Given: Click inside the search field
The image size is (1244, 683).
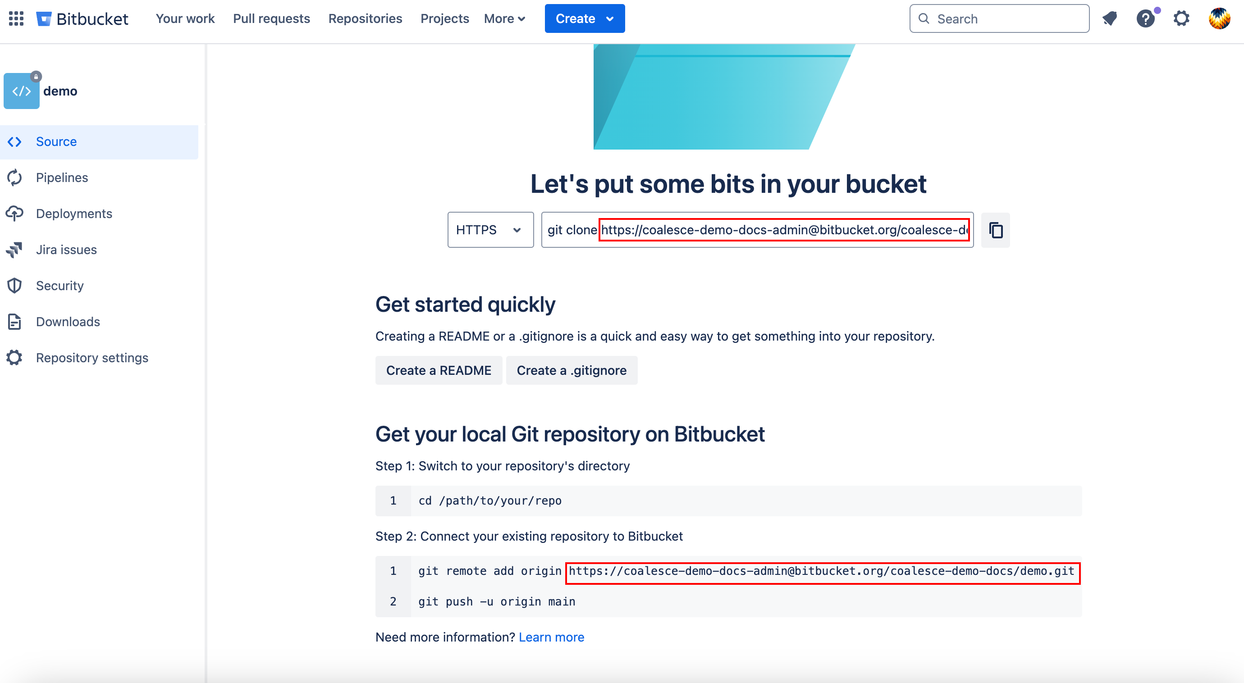Looking at the screenshot, I should pos(999,18).
